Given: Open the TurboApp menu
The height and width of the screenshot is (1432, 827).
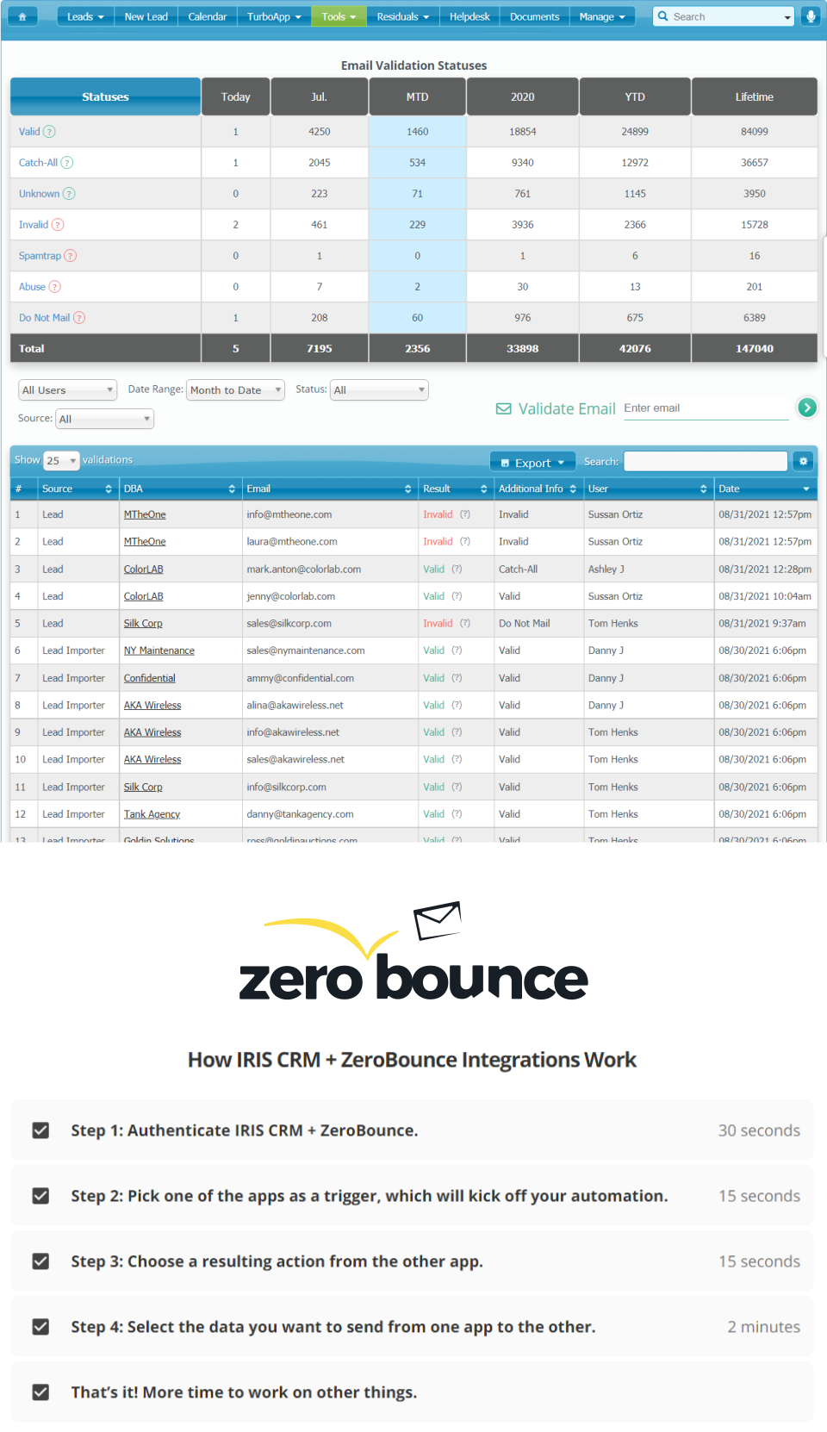Looking at the screenshot, I should point(274,16).
